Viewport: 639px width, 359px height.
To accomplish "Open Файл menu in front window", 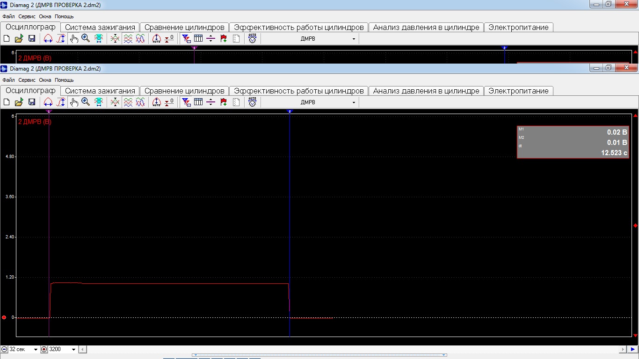I will [x=8, y=80].
